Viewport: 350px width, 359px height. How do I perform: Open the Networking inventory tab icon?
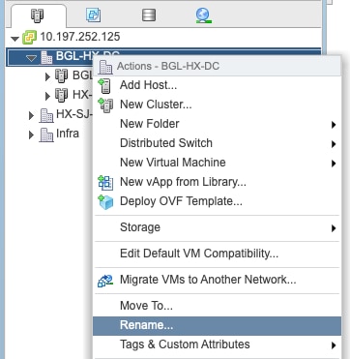coord(203,15)
